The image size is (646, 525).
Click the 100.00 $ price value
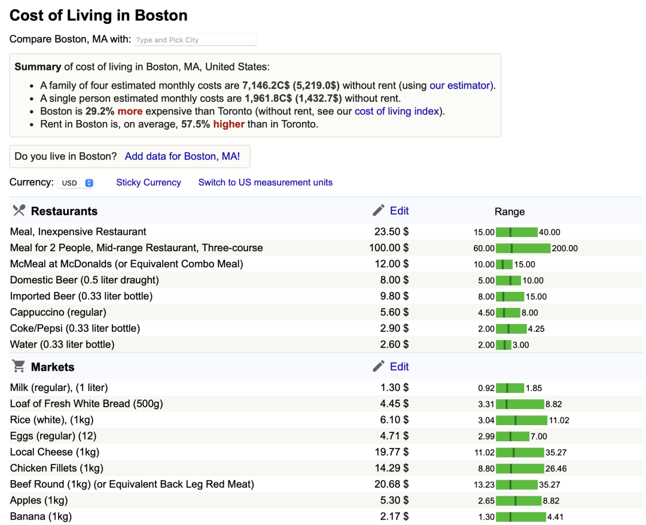pyautogui.click(x=389, y=248)
